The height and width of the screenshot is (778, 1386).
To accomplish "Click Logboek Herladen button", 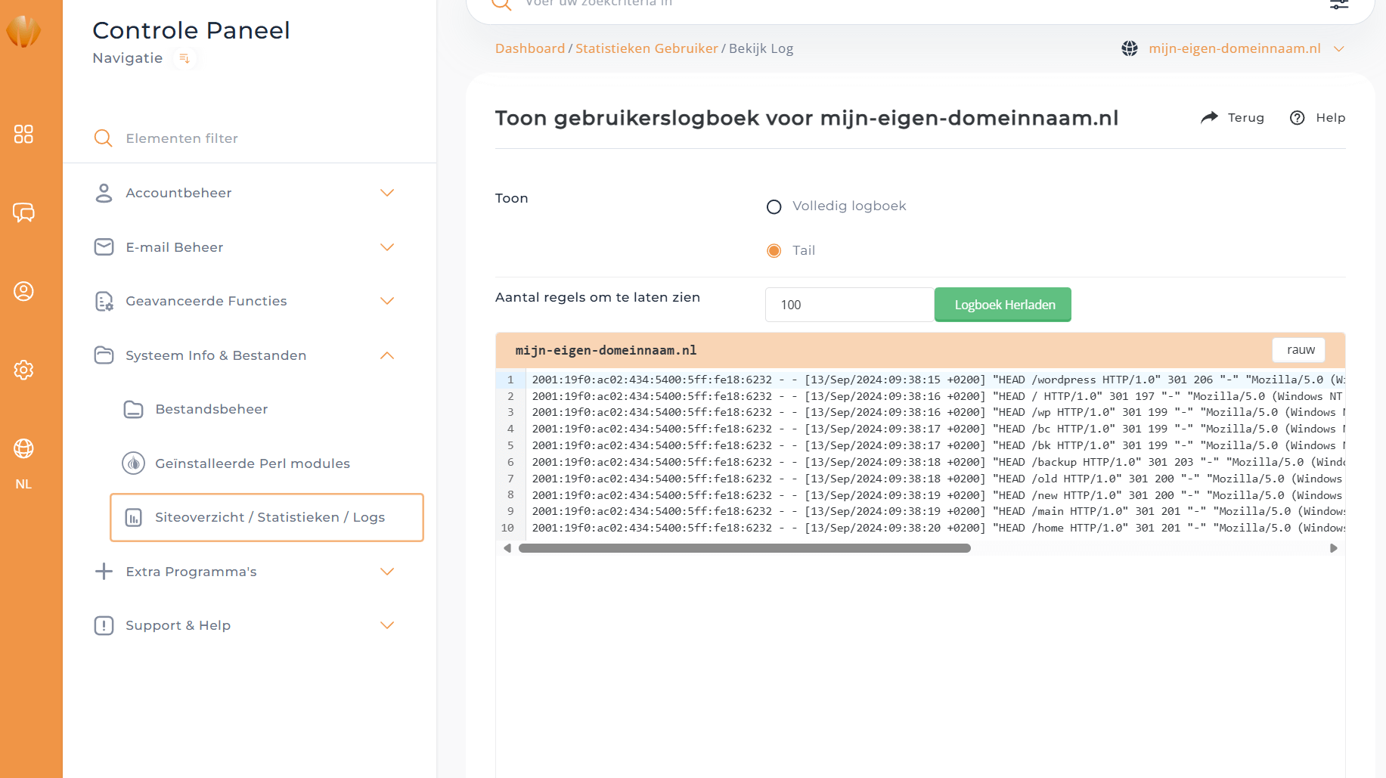I will pyautogui.click(x=1003, y=305).
